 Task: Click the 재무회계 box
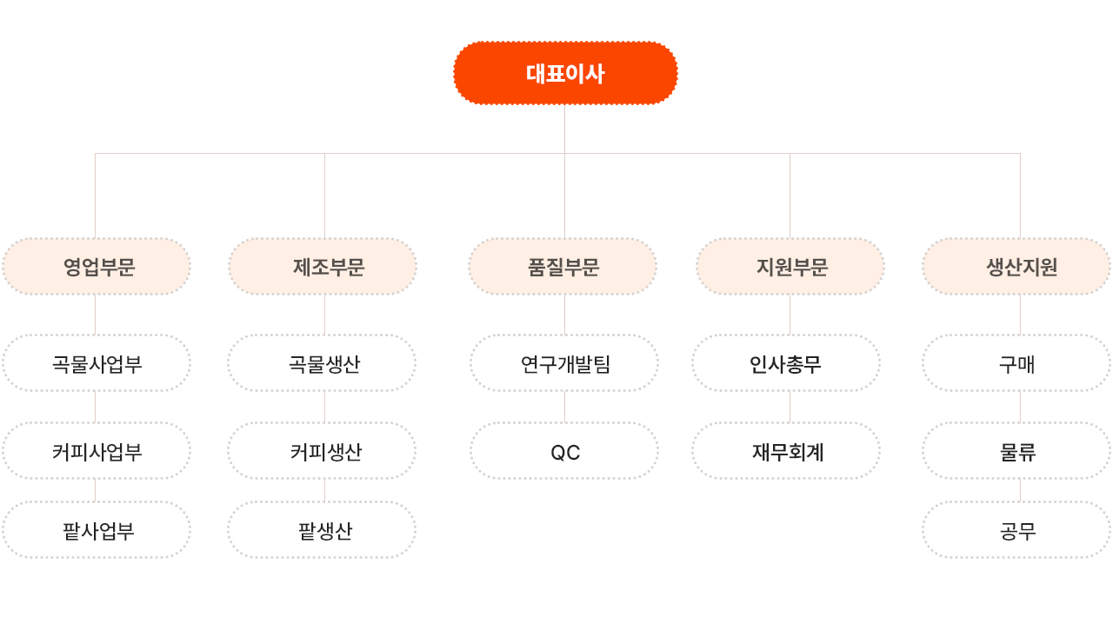tap(786, 451)
